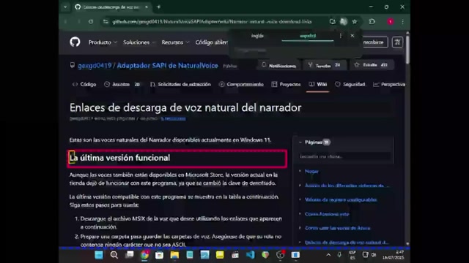
Task: Open the Seguridad tab
Action: (350, 85)
